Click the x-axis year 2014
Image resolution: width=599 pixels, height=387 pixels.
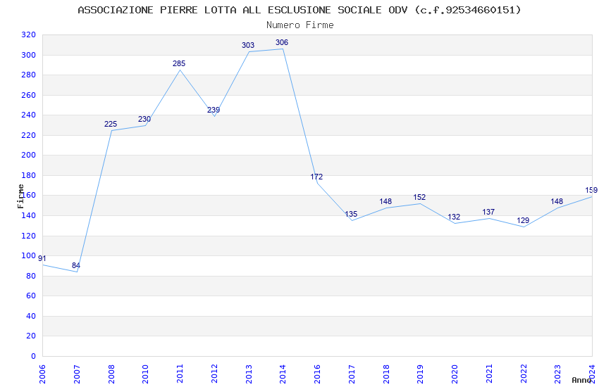pyautogui.click(x=283, y=374)
